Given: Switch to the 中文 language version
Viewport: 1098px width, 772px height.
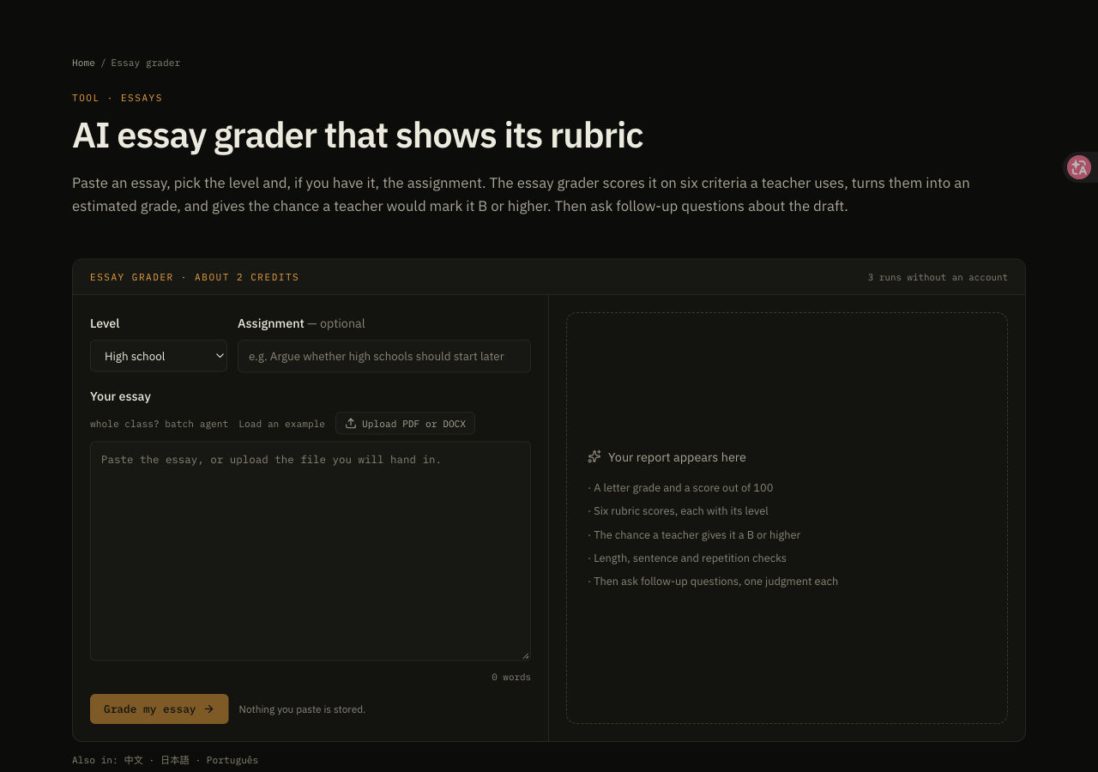Looking at the screenshot, I should [x=134, y=760].
